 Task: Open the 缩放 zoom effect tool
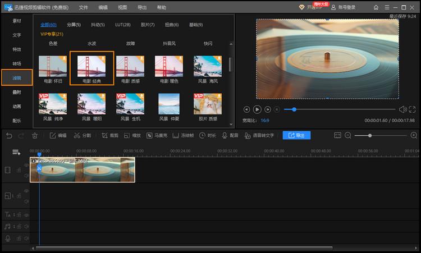coord(132,136)
